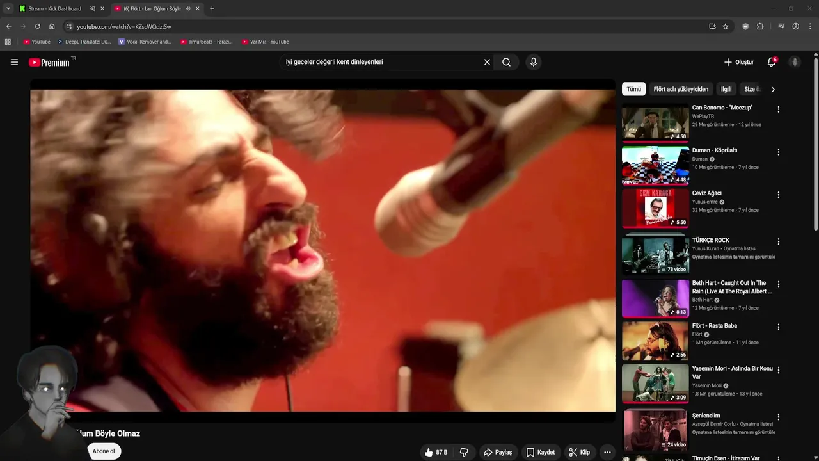
Task: Open options menu for Şenlenelim playlist
Action: click(779, 417)
